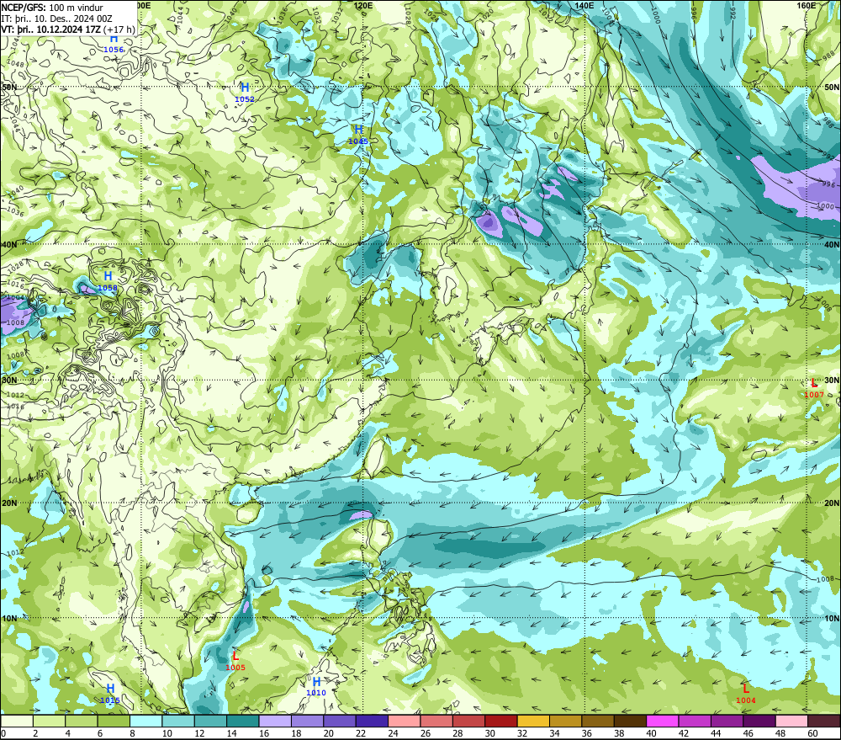Choose the dark teal 14–16 legend swatch
The width and height of the screenshot is (841, 740).
(243, 721)
